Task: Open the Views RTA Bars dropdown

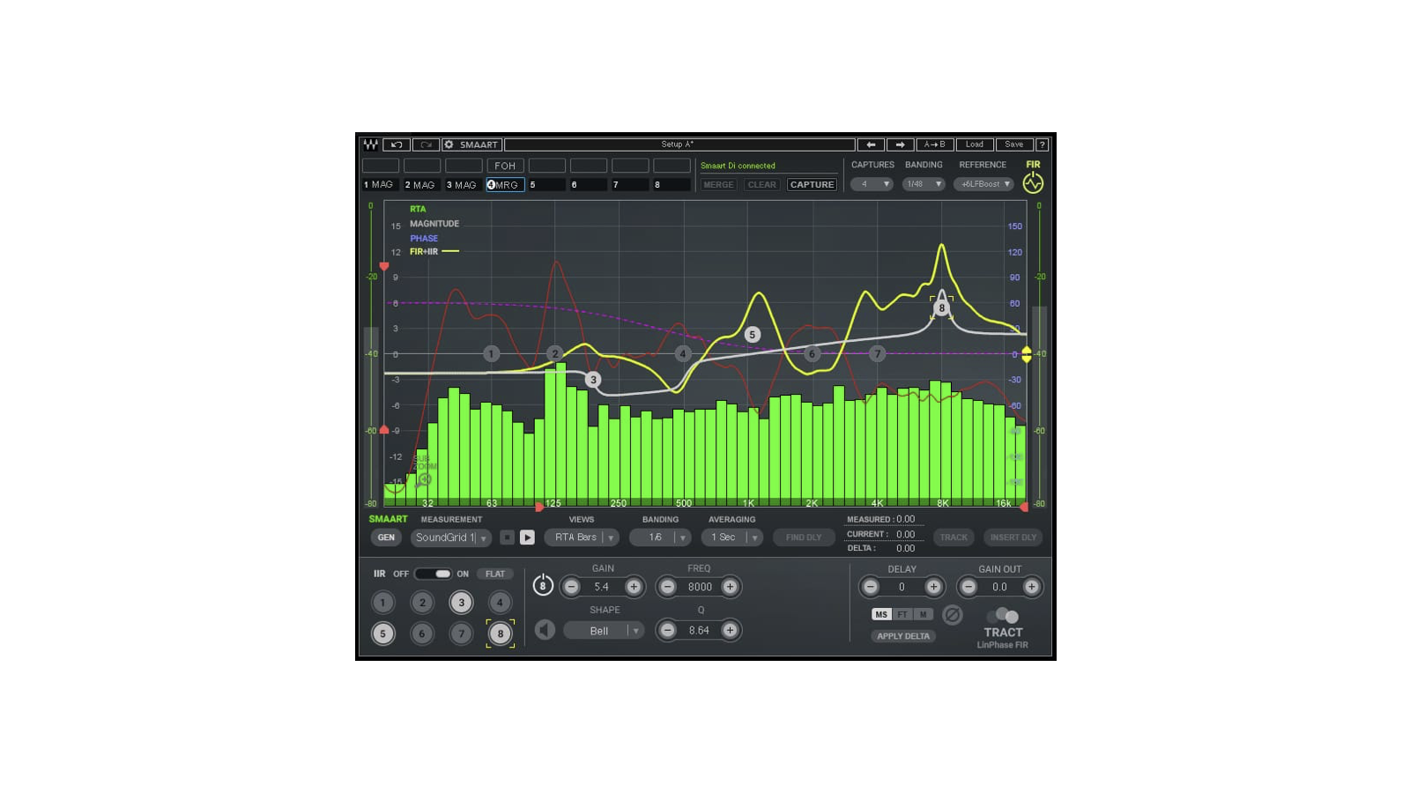Action: tap(582, 537)
